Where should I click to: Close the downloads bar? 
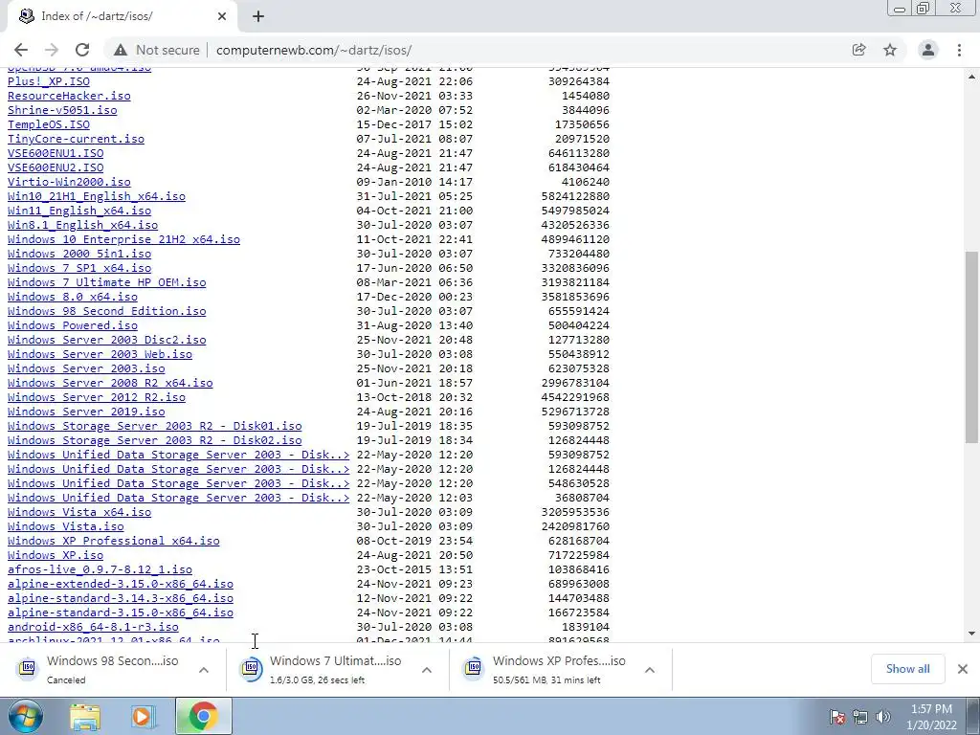click(963, 669)
